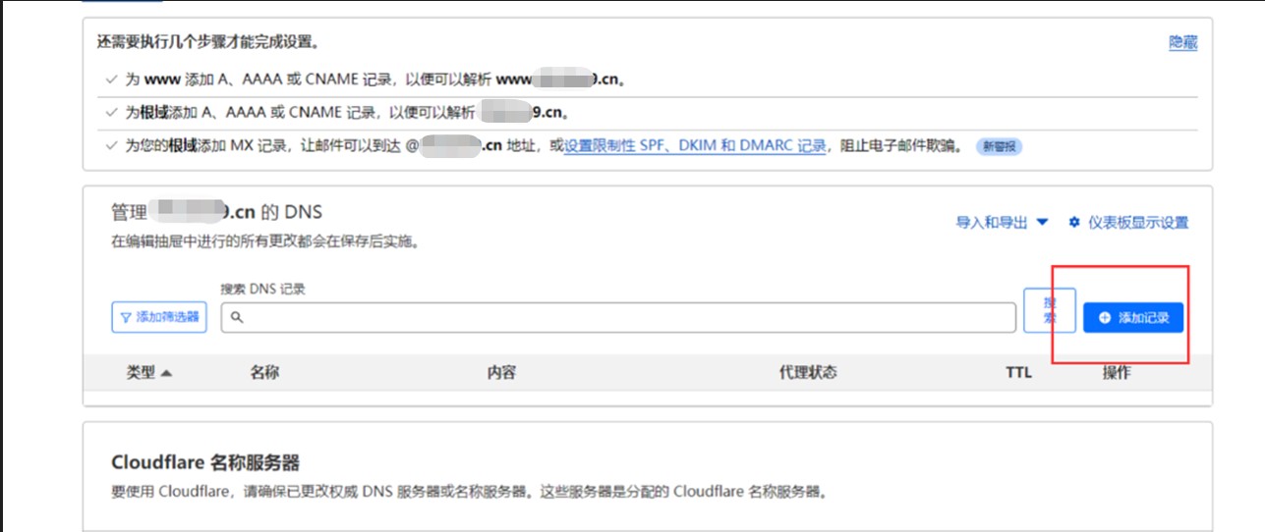Open the 设置限制性 SPF、DKIM 和 DMARC 记录 link
The height and width of the screenshot is (532, 1265).
695,145
